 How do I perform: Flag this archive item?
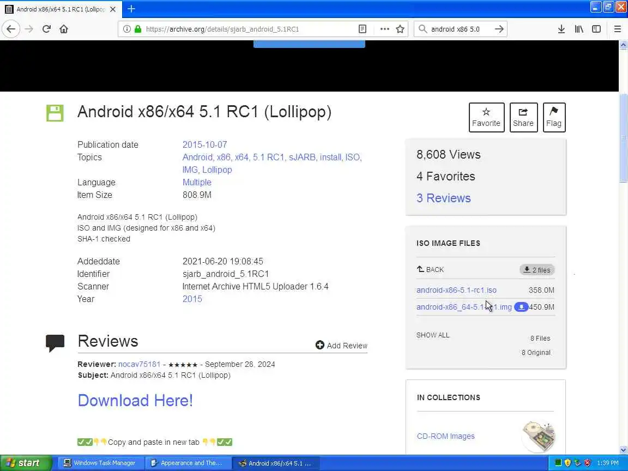(554, 117)
